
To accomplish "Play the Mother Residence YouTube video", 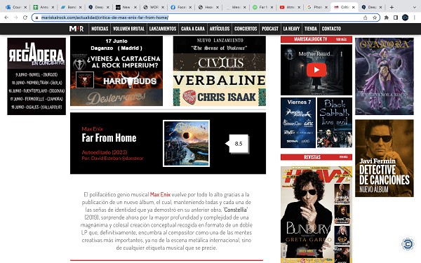I will click(x=316, y=69).
